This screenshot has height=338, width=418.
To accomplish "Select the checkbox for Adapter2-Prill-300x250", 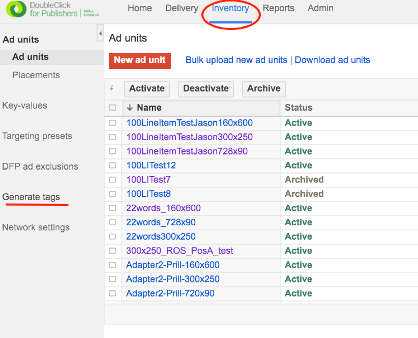I will tap(113, 279).
